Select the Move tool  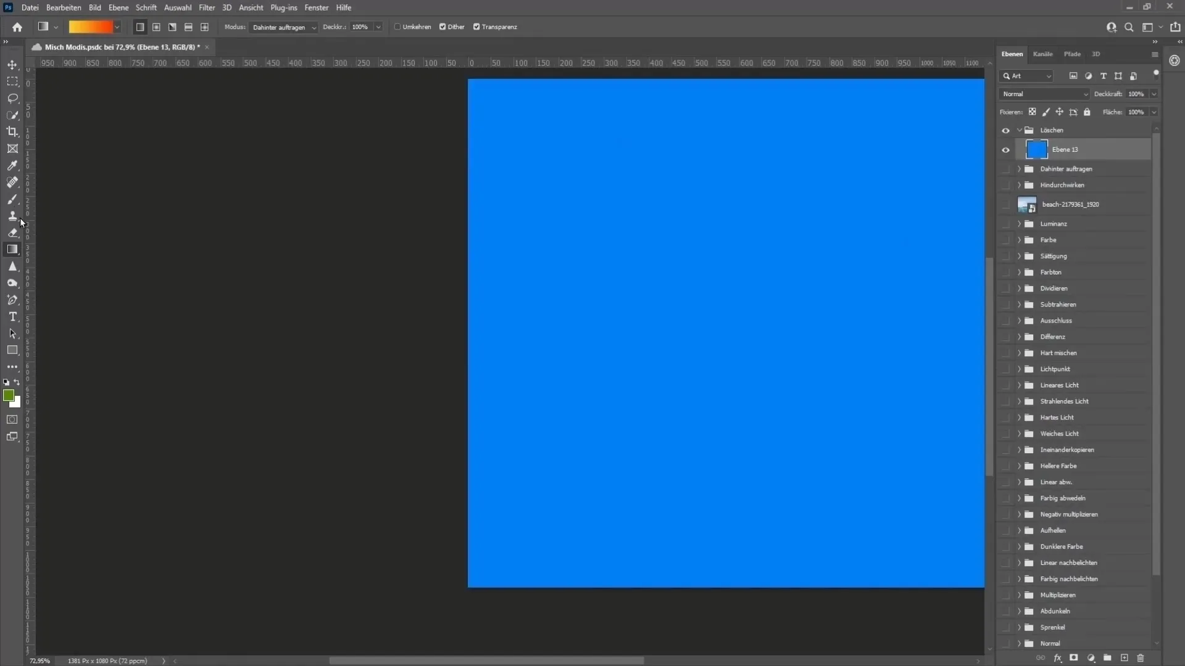click(x=12, y=64)
